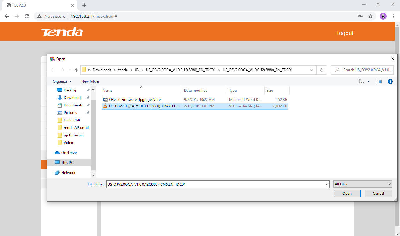Go up one folder level
Screen dimensions: 400x236
76,70
